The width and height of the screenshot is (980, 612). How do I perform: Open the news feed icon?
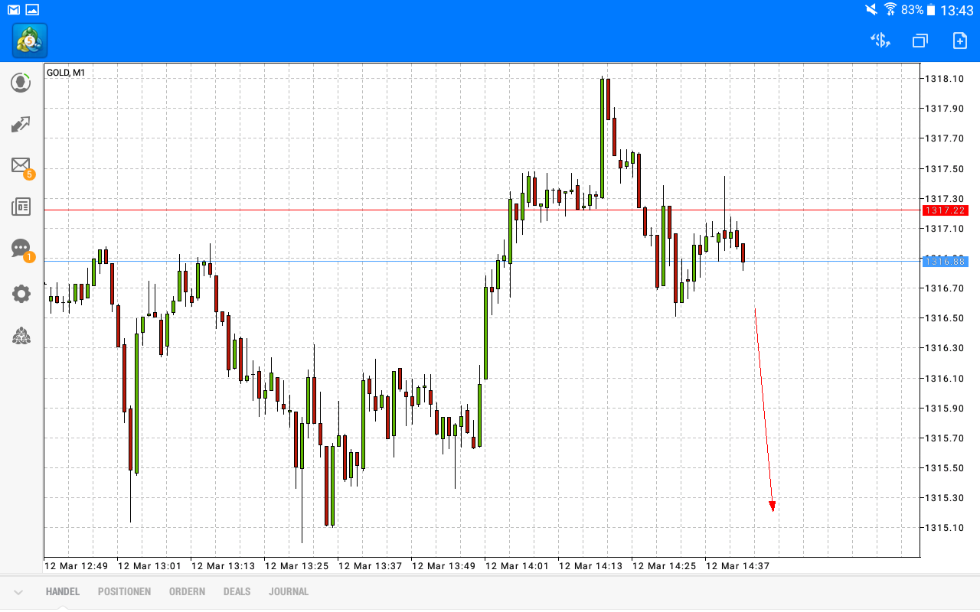(21, 207)
